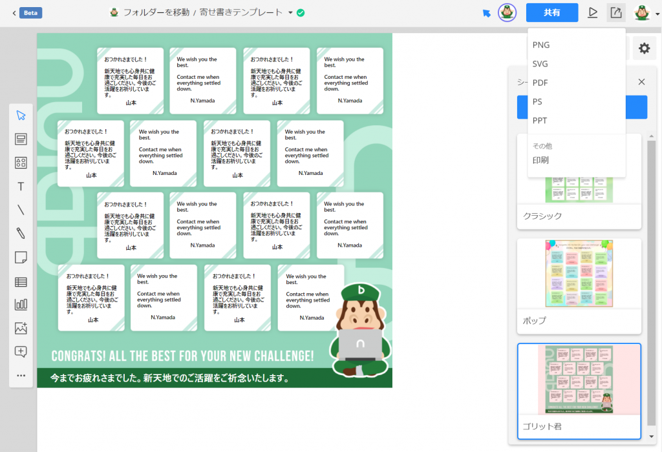The width and height of the screenshot is (662, 452).
Task: Expand the more tools ellipsis menu
Action: coord(21,375)
